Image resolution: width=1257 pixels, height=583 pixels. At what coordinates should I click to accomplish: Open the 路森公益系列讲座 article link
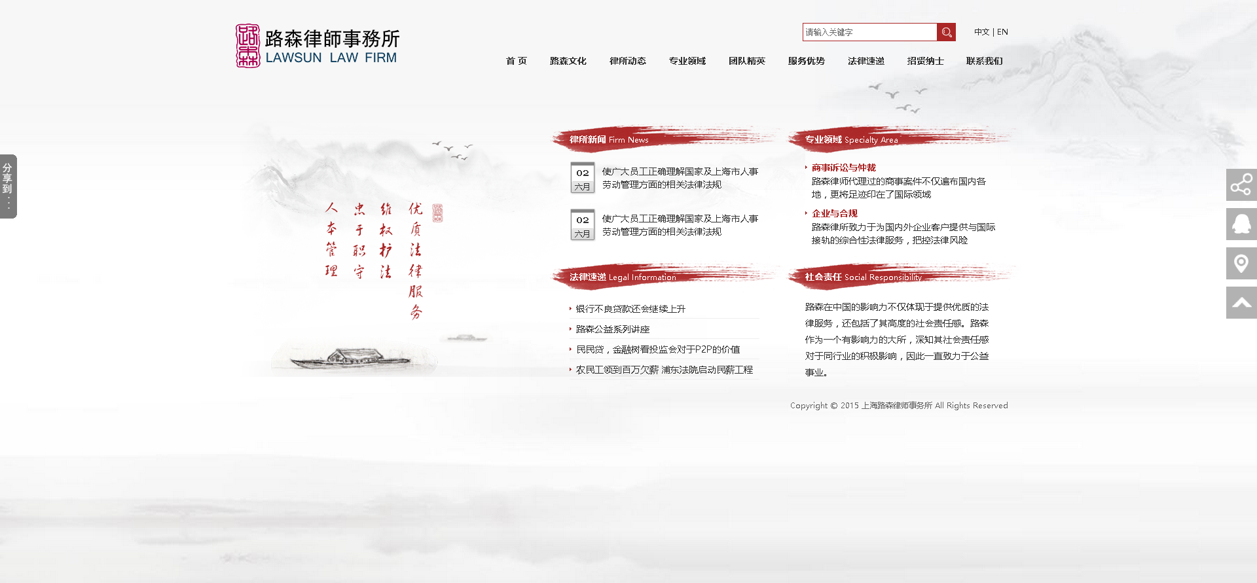pos(613,329)
